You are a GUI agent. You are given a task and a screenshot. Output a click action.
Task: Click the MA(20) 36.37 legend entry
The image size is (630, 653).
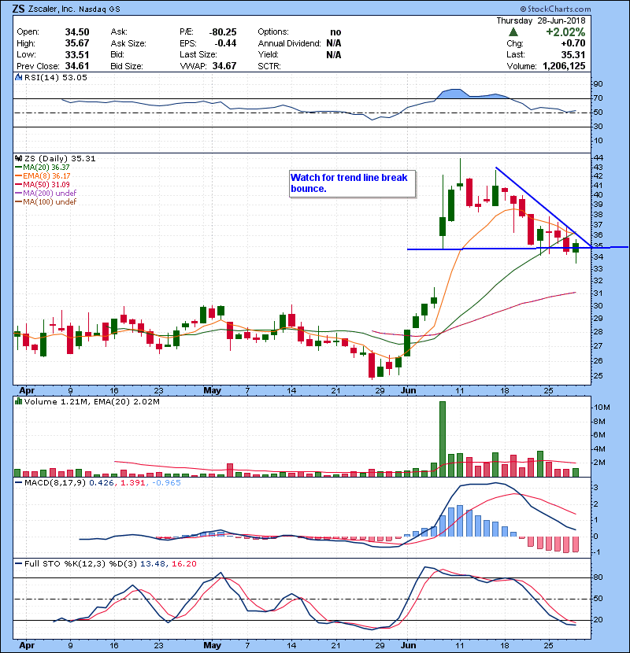tap(42, 168)
